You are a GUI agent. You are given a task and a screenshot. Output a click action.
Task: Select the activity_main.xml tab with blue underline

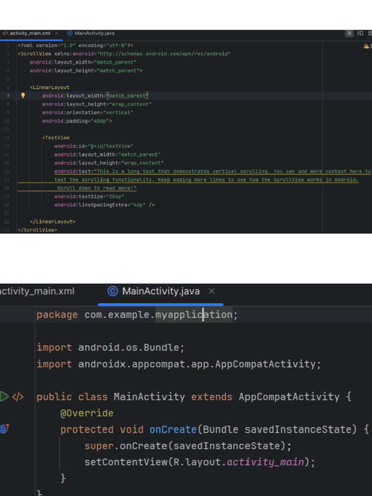point(30,33)
